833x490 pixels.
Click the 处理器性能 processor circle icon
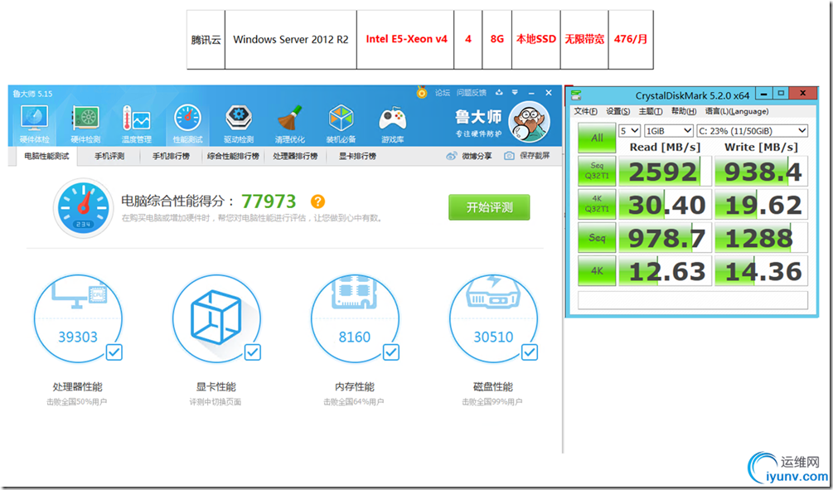point(78,318)
